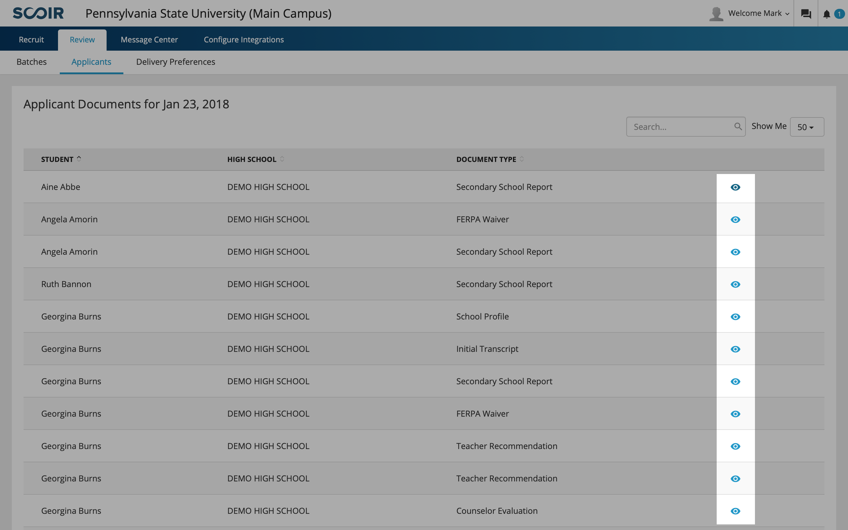Open the Show Me 50 dropdown
Image resolution: width=848 pixels, height=530 pixels.
(807, 127)
